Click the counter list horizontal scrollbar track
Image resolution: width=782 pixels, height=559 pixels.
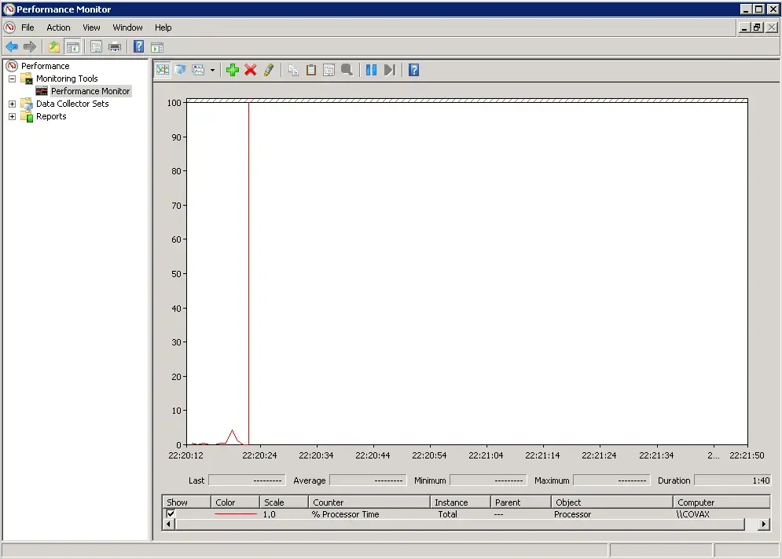point(751,524)
